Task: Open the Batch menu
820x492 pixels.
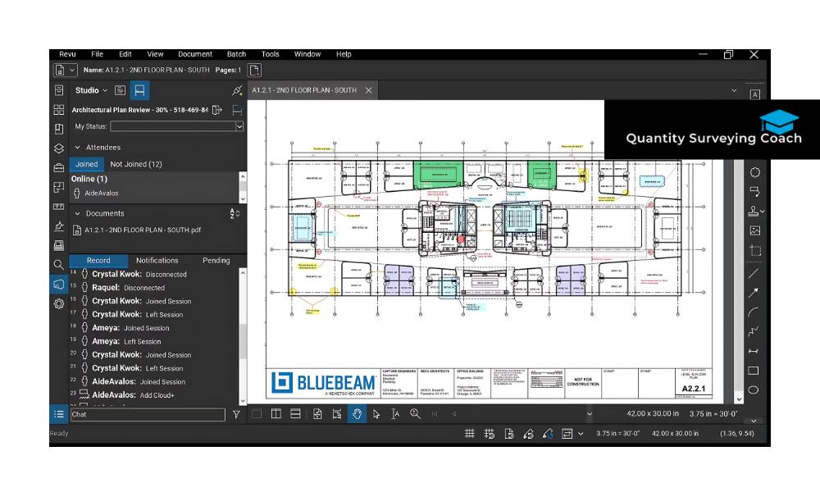Action: [236, 54]
